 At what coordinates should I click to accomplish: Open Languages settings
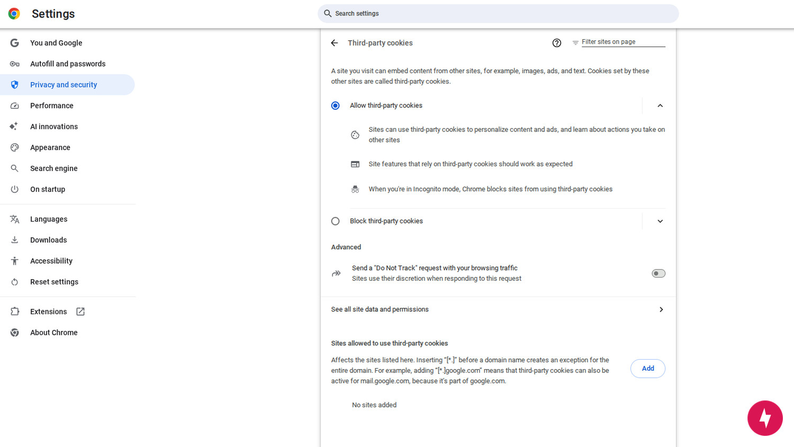[67, 219]
